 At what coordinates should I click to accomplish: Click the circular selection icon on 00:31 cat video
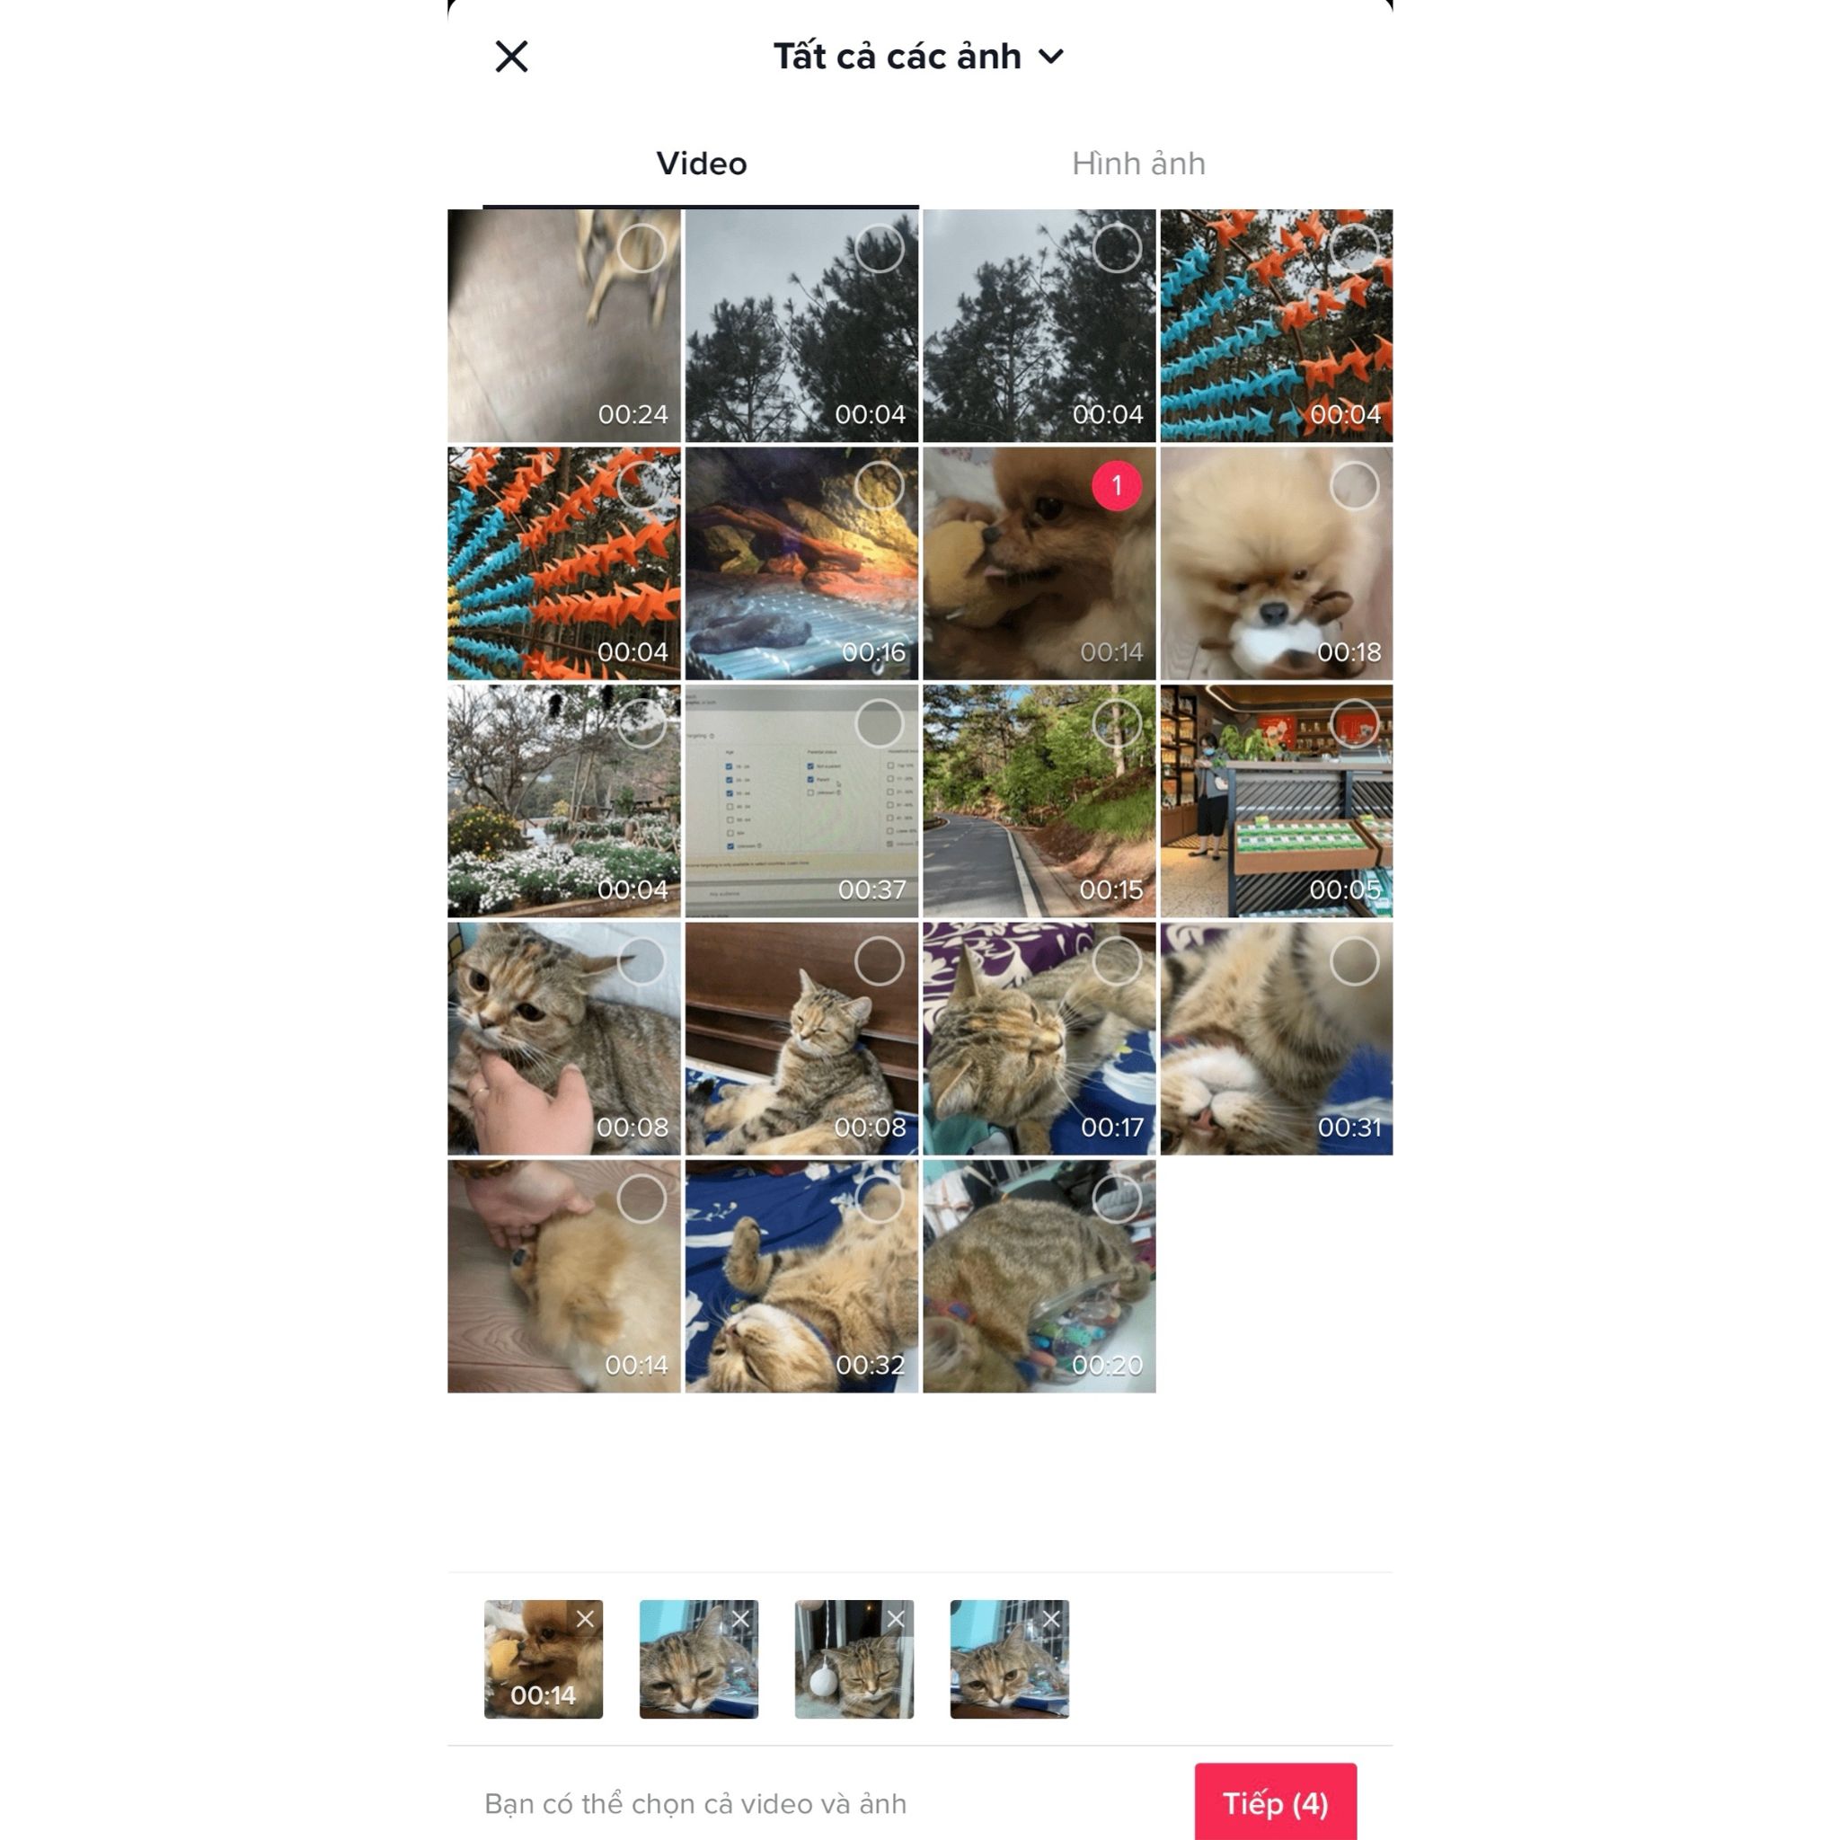click(1351, 959)
